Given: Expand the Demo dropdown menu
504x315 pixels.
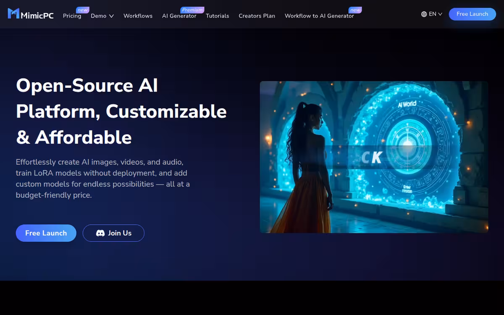Looking at the screenshot, I should pos(102,16).
